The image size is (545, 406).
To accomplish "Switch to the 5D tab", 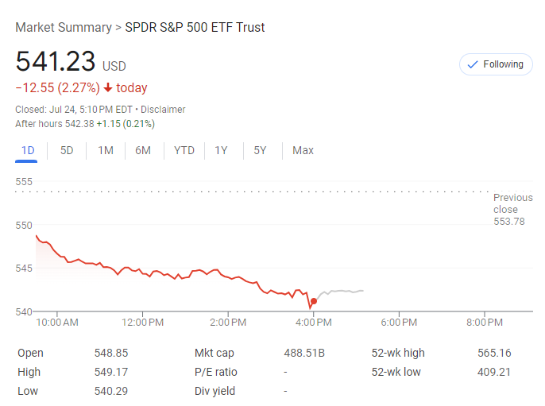I will pos(67,150).
